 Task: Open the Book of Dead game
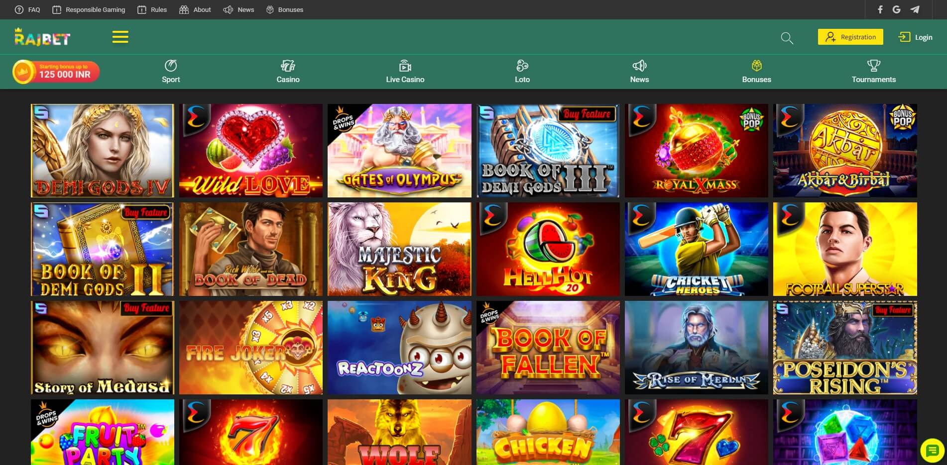[x=251, y=249]
